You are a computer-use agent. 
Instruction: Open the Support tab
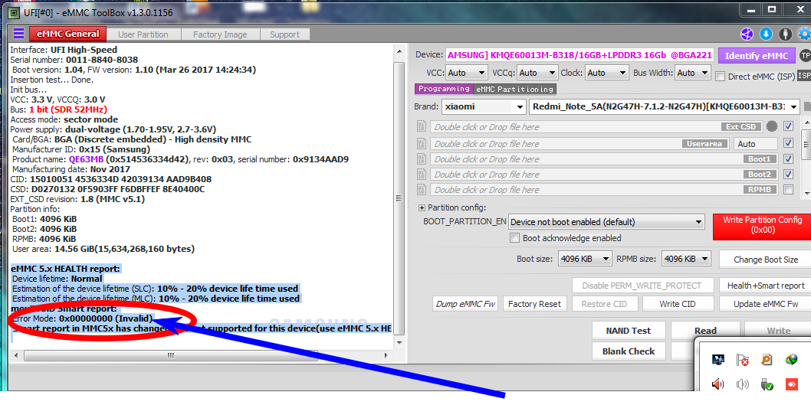coord(284,34)
